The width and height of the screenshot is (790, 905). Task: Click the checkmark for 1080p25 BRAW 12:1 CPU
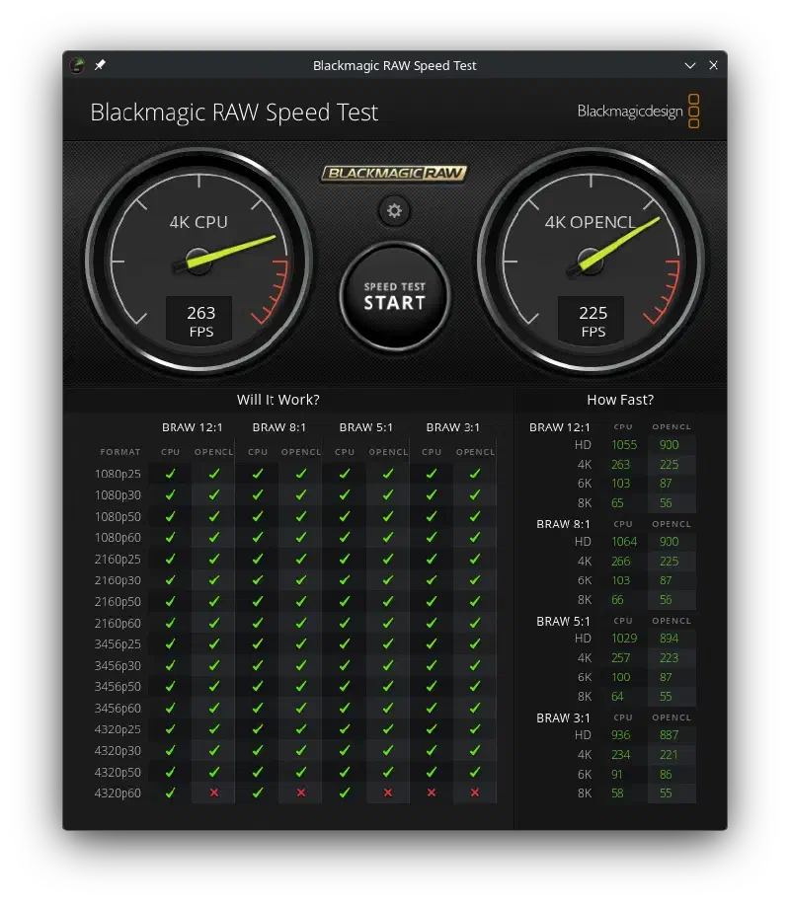click(x=171, y=474)
